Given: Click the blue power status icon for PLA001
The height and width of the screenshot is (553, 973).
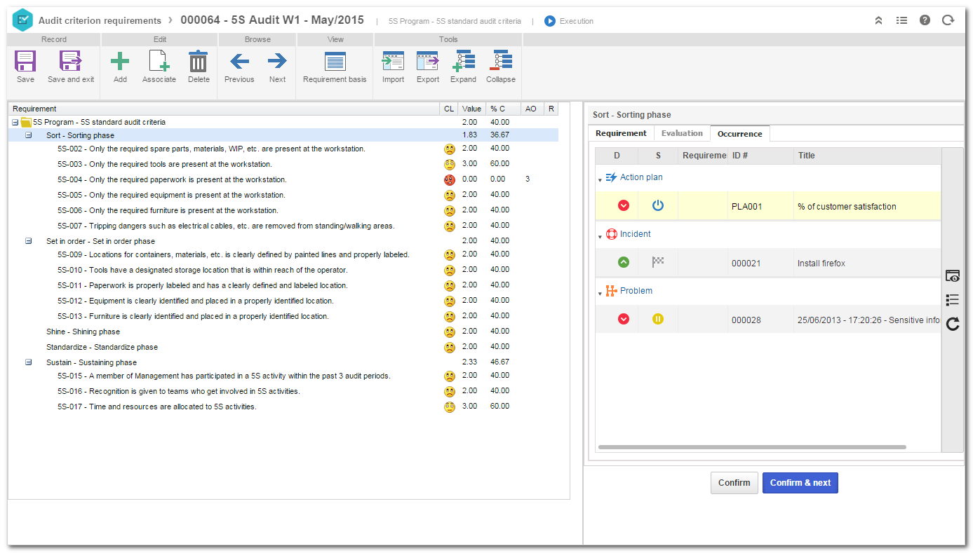Looking at the screenshot, I should click(x=657, y=206).
